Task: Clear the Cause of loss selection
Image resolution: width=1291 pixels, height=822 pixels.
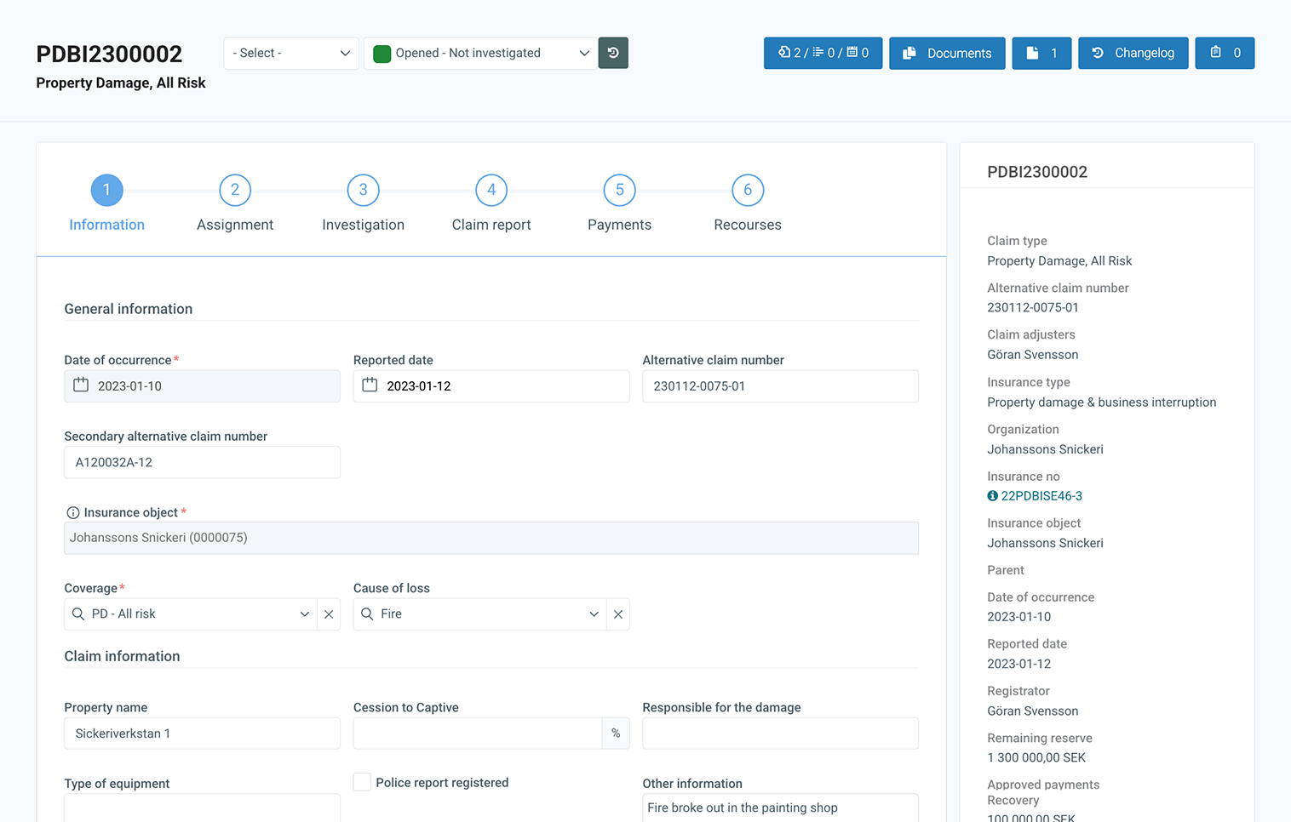Action: (618, 614)
